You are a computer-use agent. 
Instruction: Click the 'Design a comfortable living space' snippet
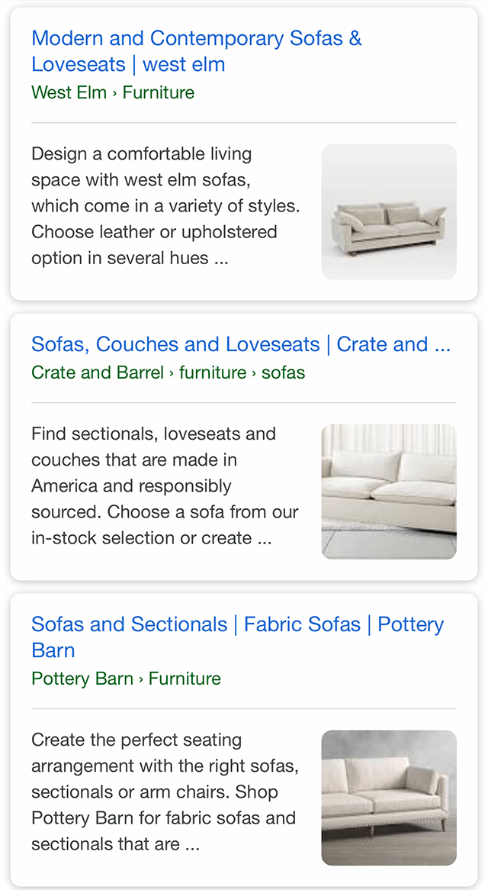coord(165,206)
